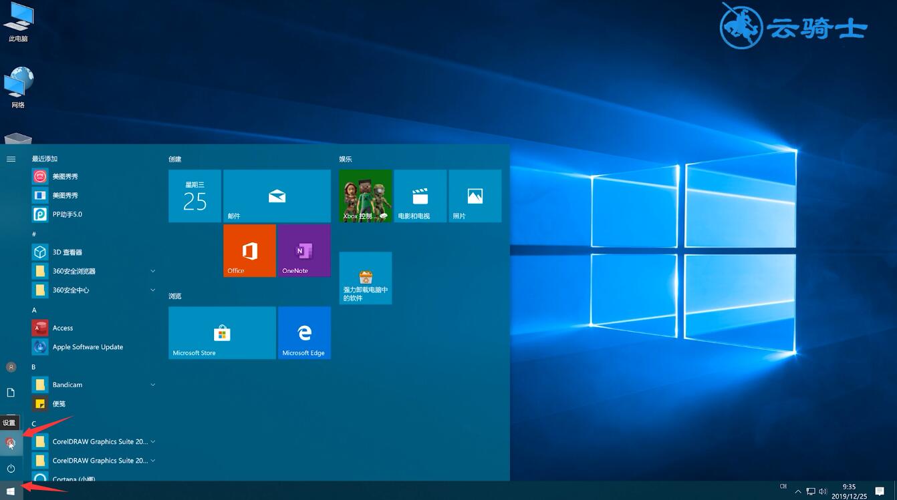Click the C letter group header
The width and height of the screenshot is (897, 500).
pos(34,424)
